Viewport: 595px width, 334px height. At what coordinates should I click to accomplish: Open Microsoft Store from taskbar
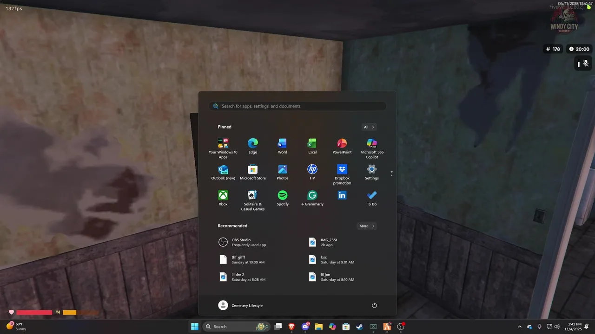346,327
